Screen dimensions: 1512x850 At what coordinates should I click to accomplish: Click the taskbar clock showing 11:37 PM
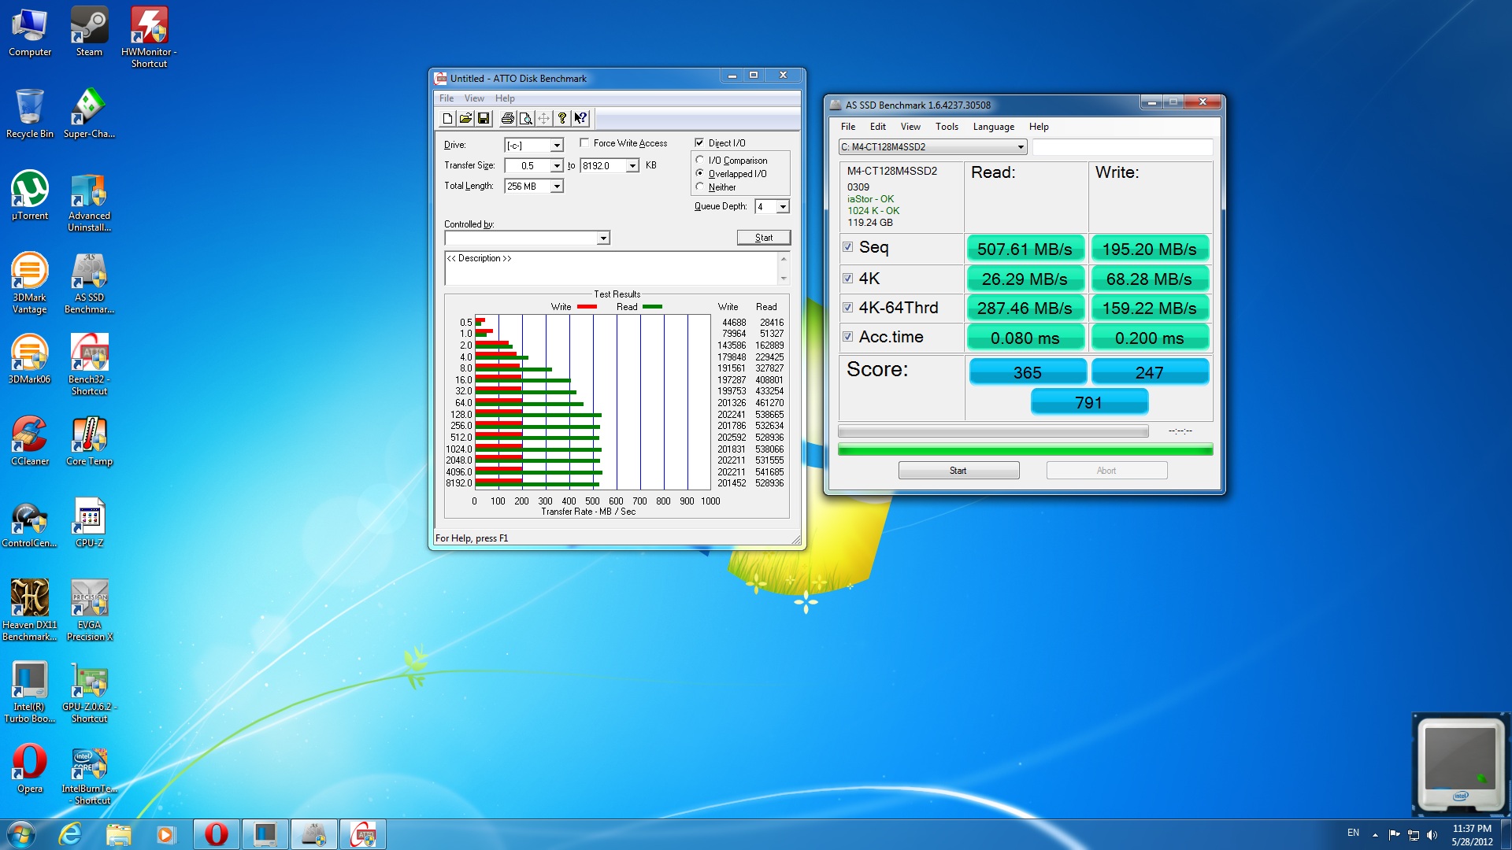[x=1471, y=834]
